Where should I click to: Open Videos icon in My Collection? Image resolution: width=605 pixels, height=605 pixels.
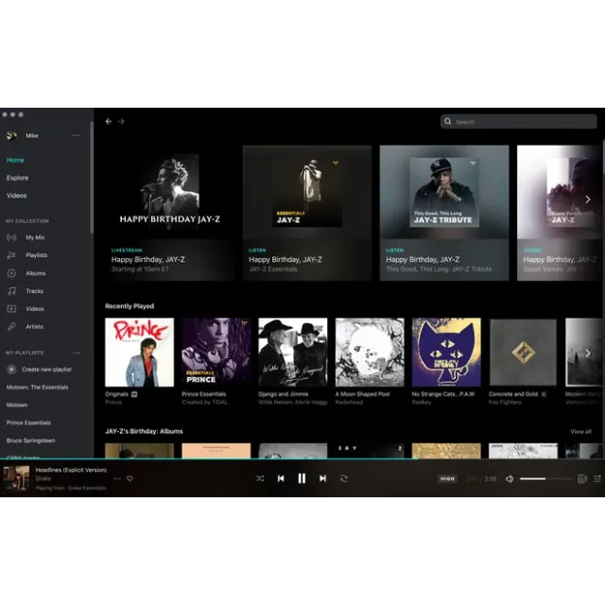click(x=11, y=309)
